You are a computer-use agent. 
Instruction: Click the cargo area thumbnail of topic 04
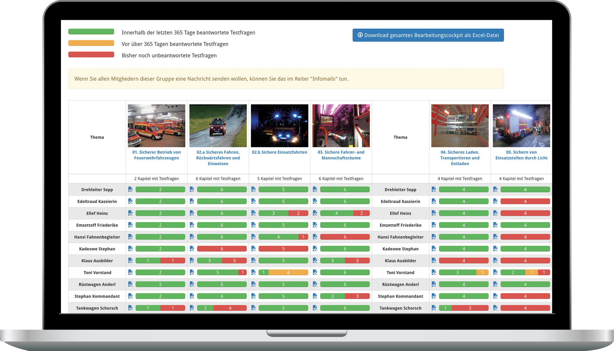pos(460,126)
